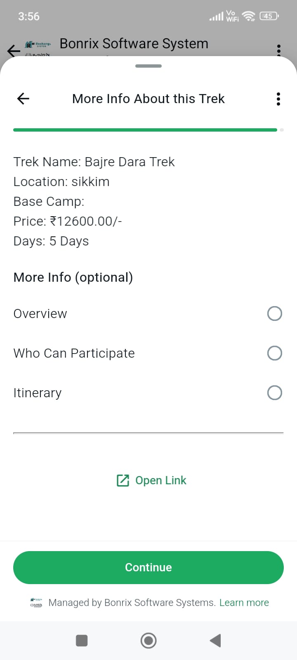Tap the Open Link external icon
Image resolution: width=297 pixels, height=660 pixels.
coord(123,481)
